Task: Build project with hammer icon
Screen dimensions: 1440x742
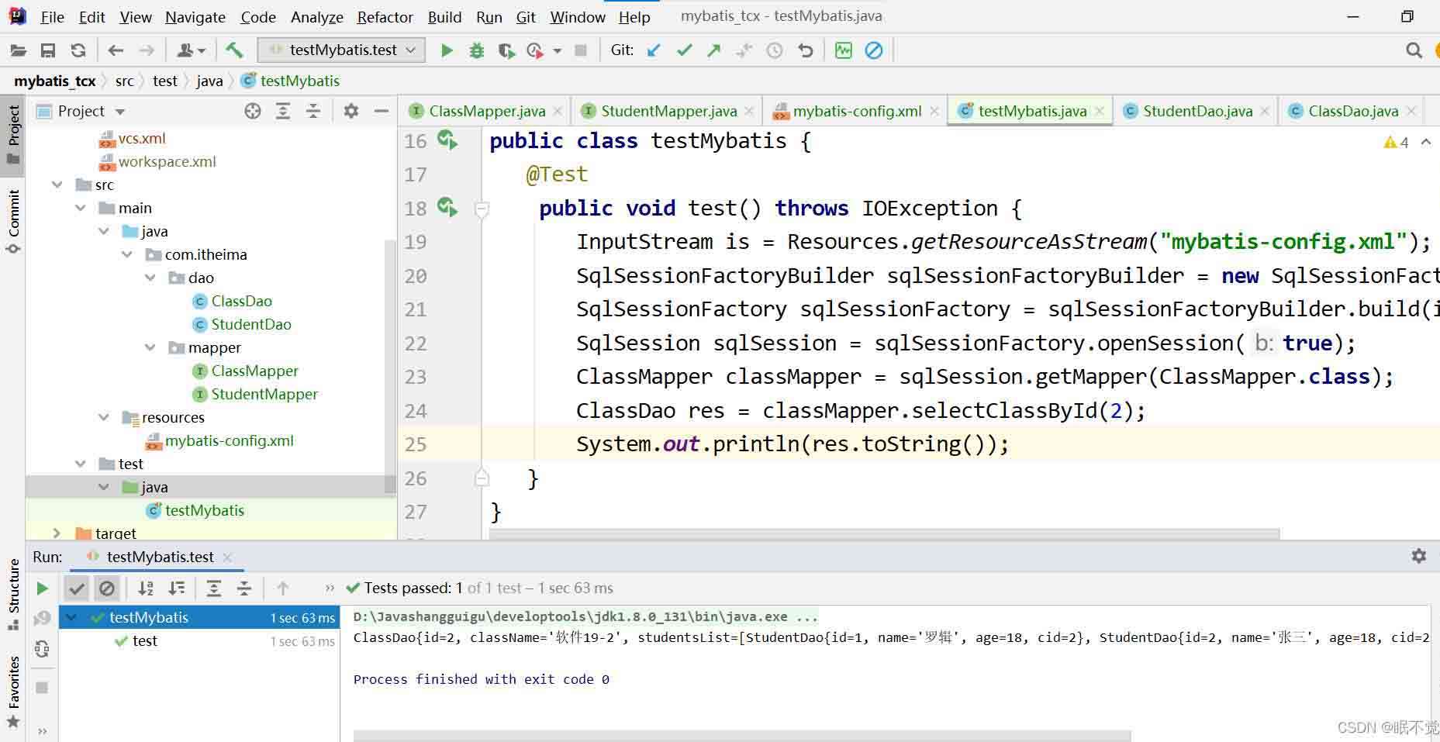Action: [234, 50]
